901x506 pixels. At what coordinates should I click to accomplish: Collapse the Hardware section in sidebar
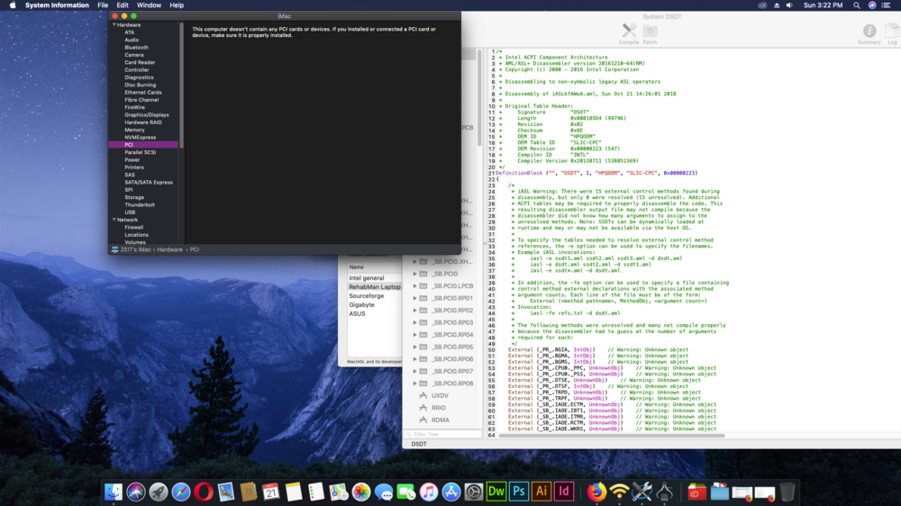114,25
